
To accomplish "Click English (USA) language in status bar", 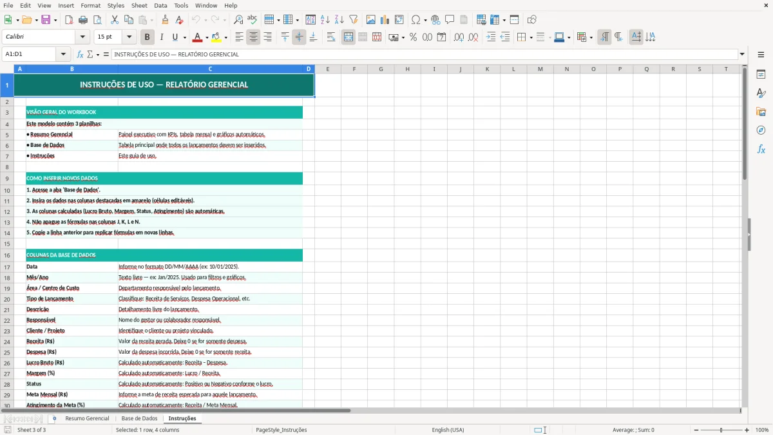I will pos(448,430).
